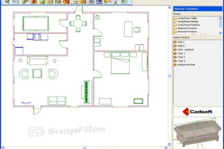Click the monitor icon in toolbar
224x149 pixels.
[99, 2]
